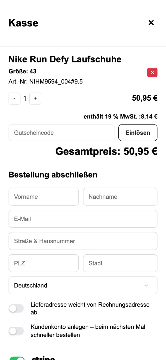Remove Nike Run Defy Laufschuhe from cart
The image size is (166, 360).
click(x=152, y=72)
